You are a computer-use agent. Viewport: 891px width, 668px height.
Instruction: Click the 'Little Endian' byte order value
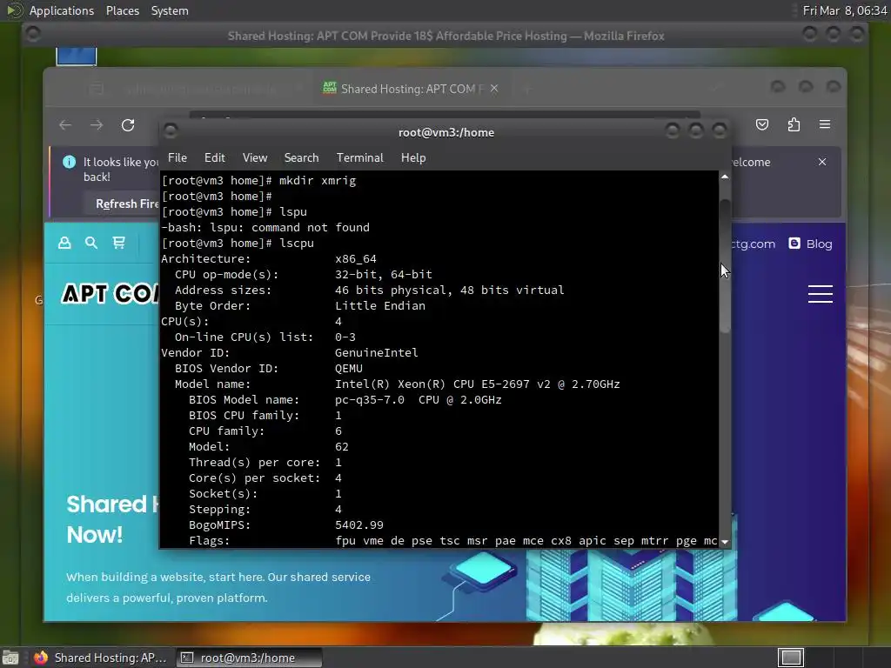(x=380, y=305)
